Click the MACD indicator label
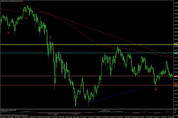 (x=8, y=110)
